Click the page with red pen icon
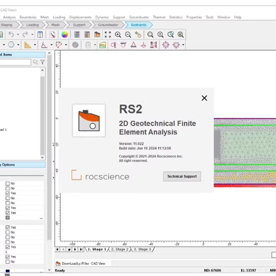The width and height of the screenshot is (276, 276). click(52, 35)
